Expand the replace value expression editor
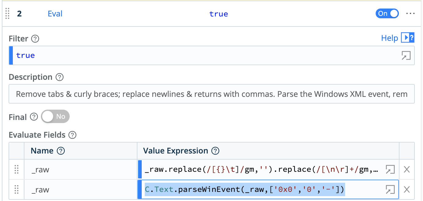 pyautogui.click(x=390, y=170)
